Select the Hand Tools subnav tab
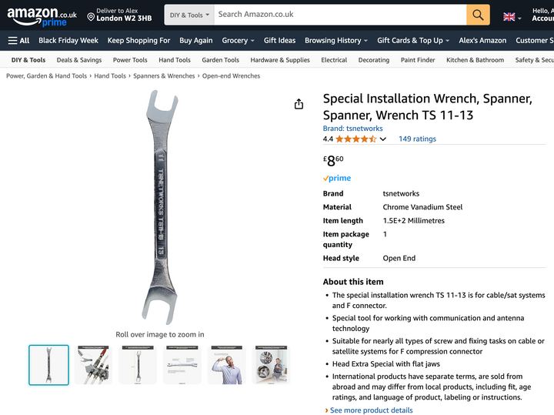 pyautogui.click(x=175, y=60)
